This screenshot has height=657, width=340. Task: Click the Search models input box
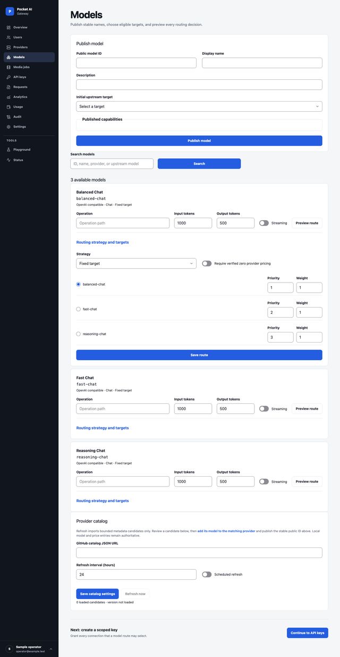pyautogui.click(x=112, y=164)
